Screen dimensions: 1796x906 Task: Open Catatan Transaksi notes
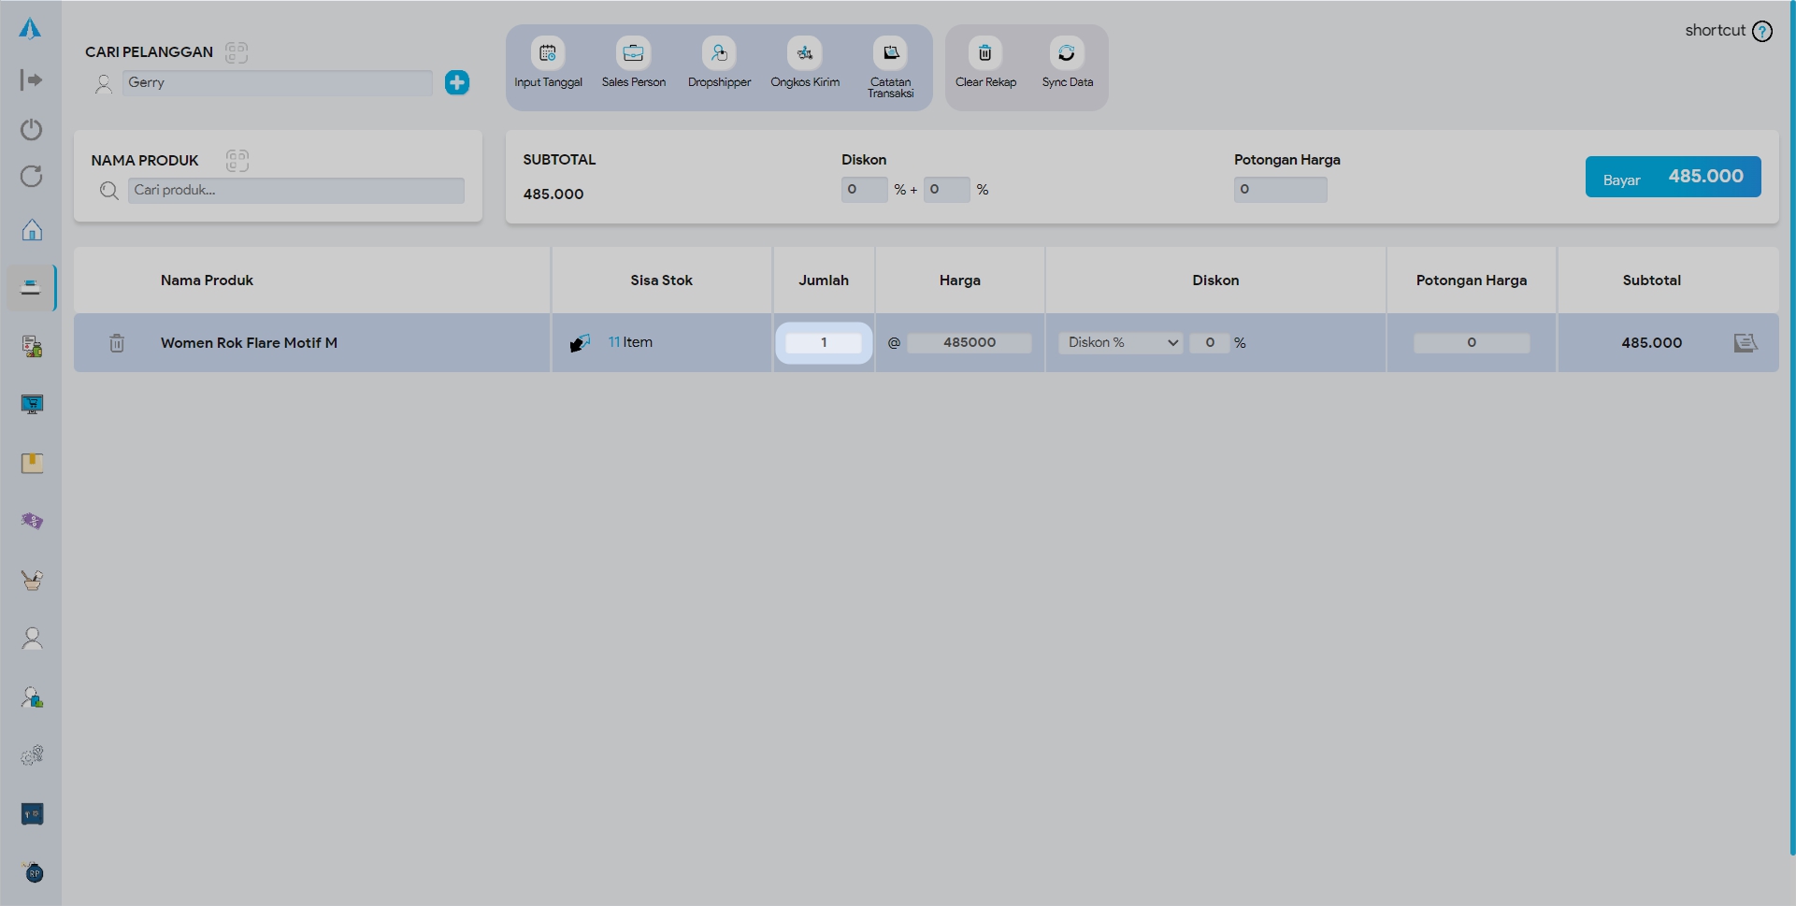tap(890, 54)
